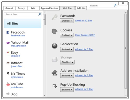Click the Pop-Up Blocking window icon
The width and height of the screenshot is (130, 100).
[x=55, y=86]
